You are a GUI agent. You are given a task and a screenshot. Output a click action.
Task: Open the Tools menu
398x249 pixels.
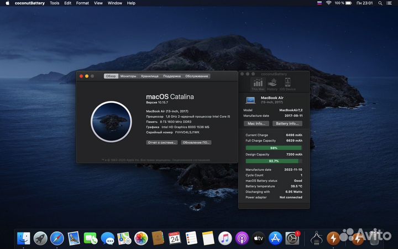click(55, 3)
